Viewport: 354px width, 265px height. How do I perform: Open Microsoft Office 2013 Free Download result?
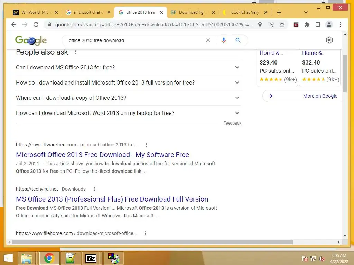[102, 155]
